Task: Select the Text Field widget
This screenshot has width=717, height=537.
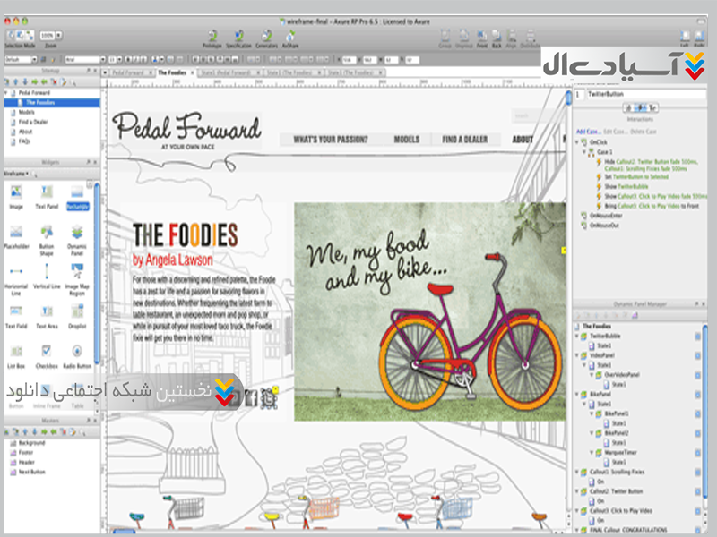Action: pyautogui.click(x=16, y=313)
